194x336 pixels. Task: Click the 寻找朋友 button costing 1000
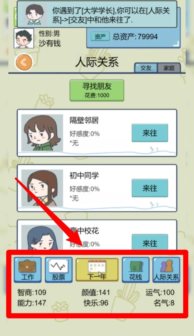coord(97,91)
